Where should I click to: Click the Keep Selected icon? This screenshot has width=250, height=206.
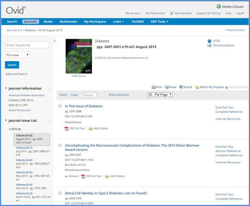[226, 87]
